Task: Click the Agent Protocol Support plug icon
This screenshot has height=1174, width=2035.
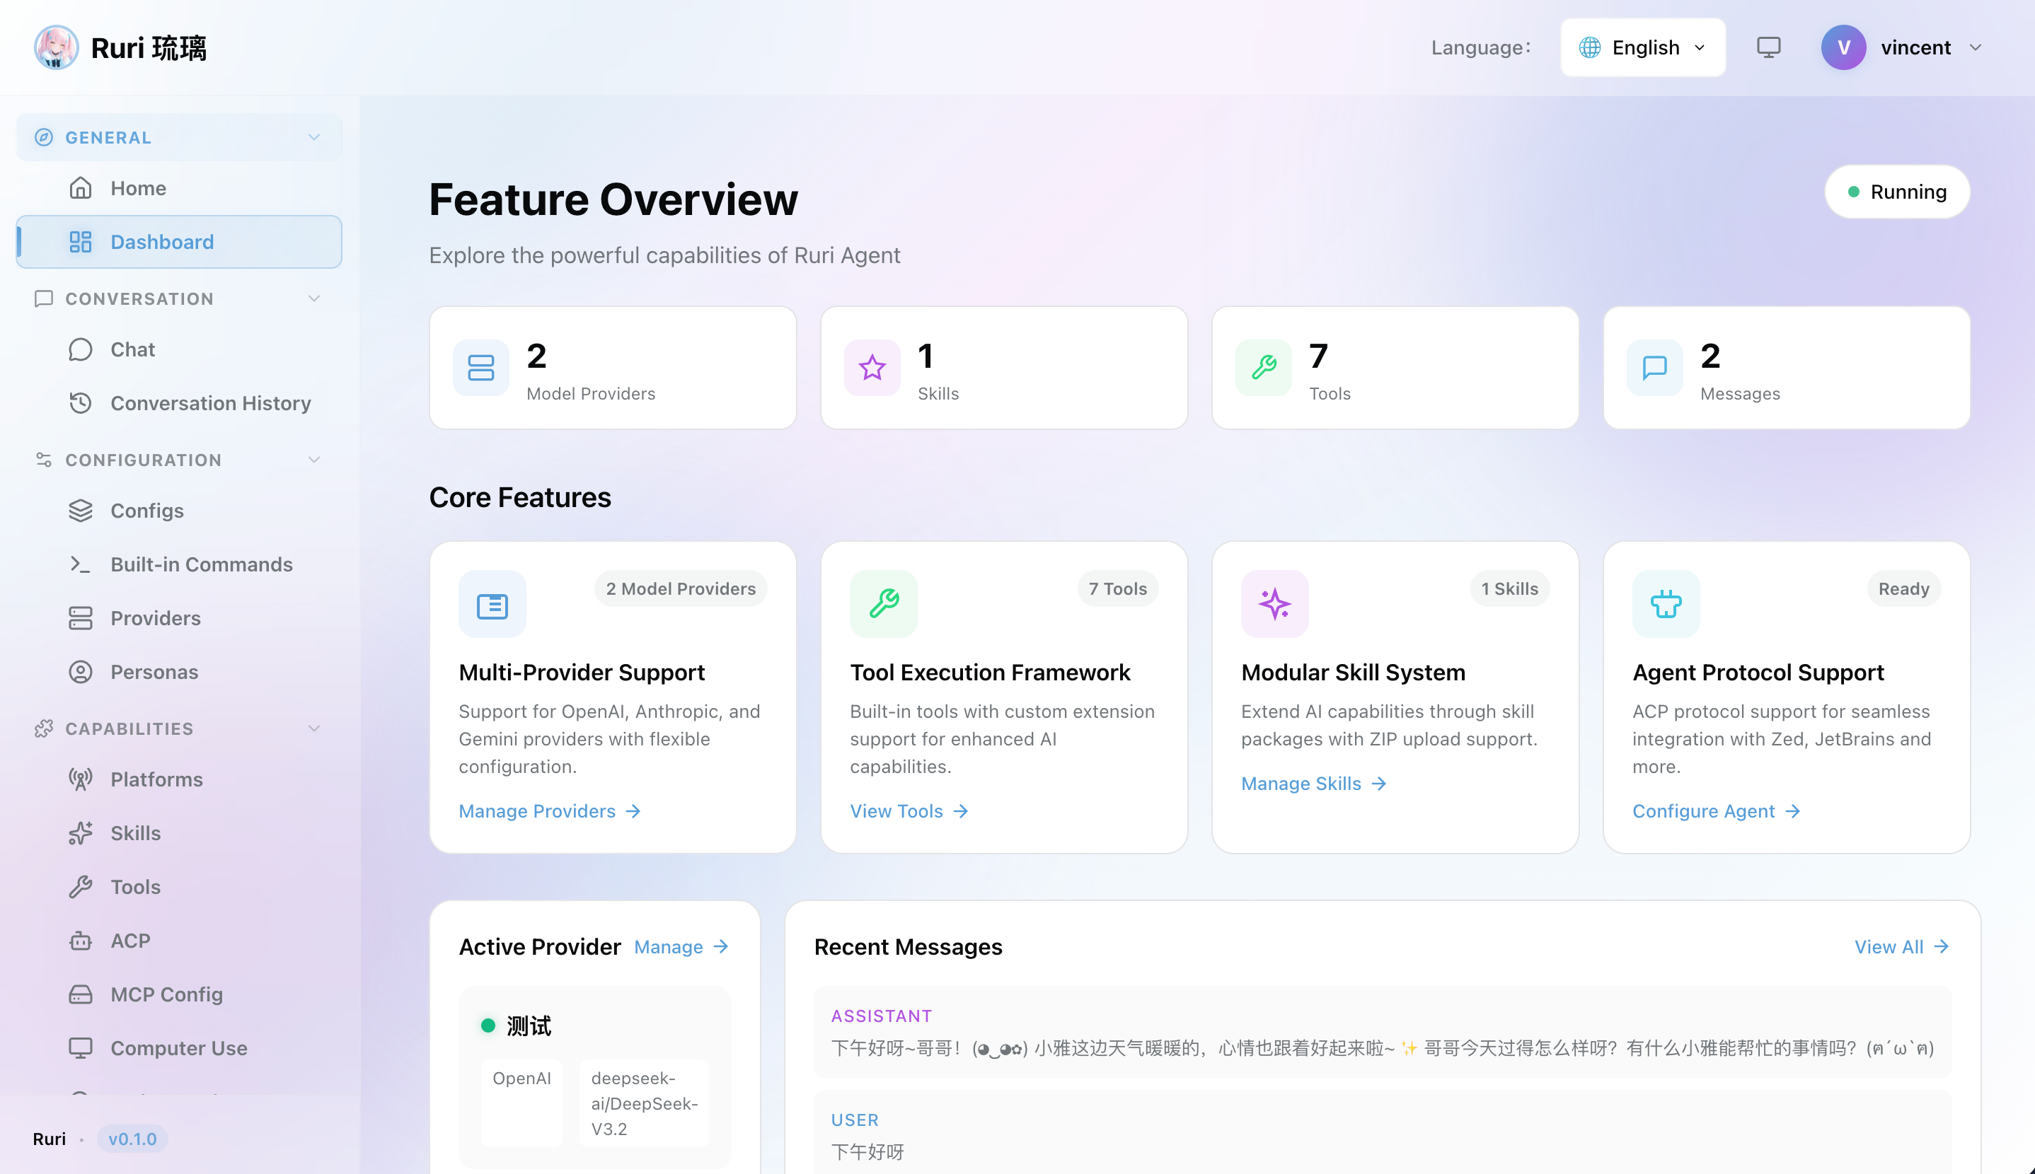Action: (x=1666, y=605)
